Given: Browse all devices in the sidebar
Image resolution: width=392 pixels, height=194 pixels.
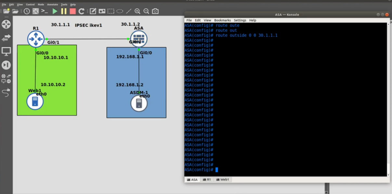Looking at the screenshot, I should click(x=6, y=79).
